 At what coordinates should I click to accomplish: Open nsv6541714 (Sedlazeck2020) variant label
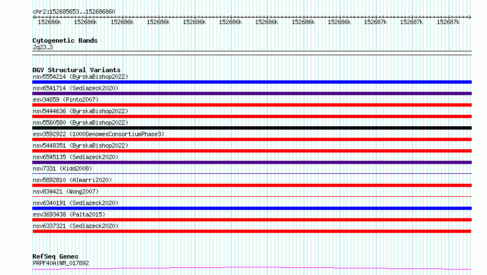(x=76, y=88)
